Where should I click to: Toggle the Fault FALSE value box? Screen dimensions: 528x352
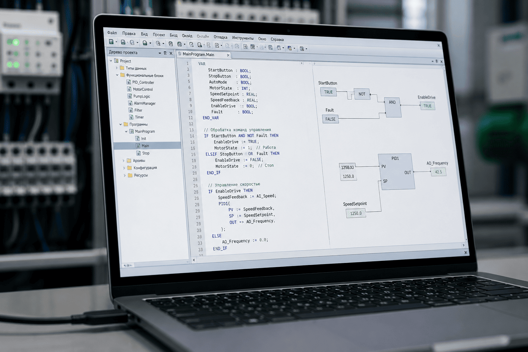click(330, 119)
